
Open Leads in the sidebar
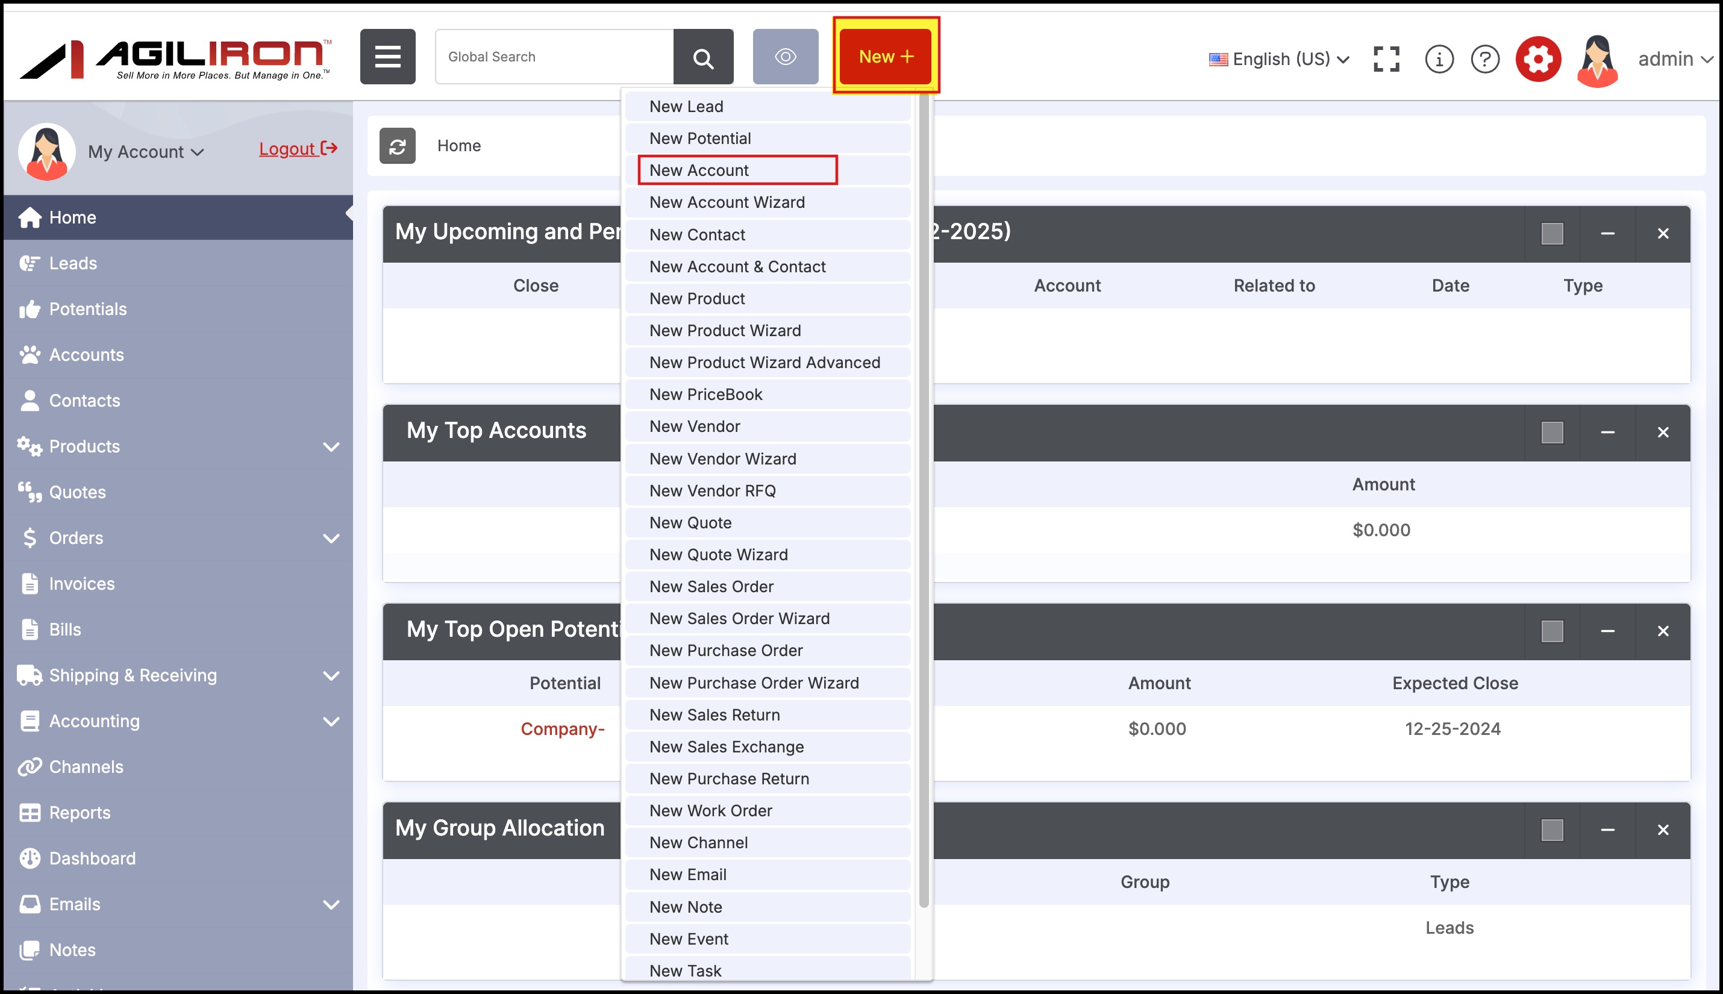point(178,263)
